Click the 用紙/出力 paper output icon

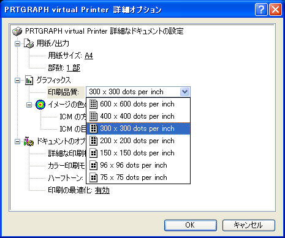click(x=29, y=43)
